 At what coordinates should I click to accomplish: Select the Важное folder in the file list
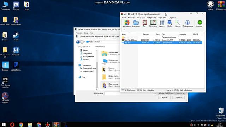click(111, 69)
